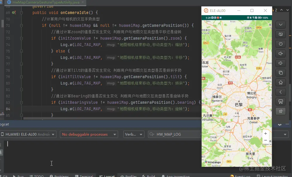Open the Verbose log level dropdown
292x177 pixels.
point(134,134)
